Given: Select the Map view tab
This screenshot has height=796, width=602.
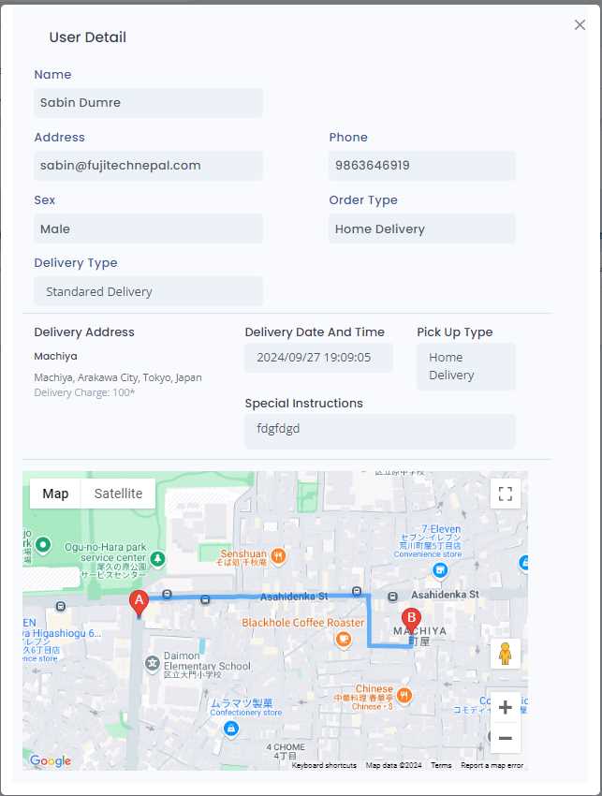Looking at the screenshot, I should [x=55, y=494].
